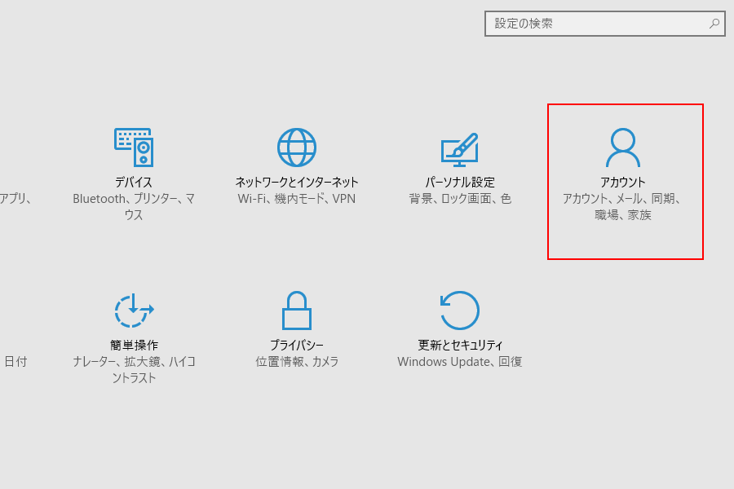Screen dimensions: 734x489
Task: Open the プライバシー padlock icon
Action: click(x=297, y=311)
